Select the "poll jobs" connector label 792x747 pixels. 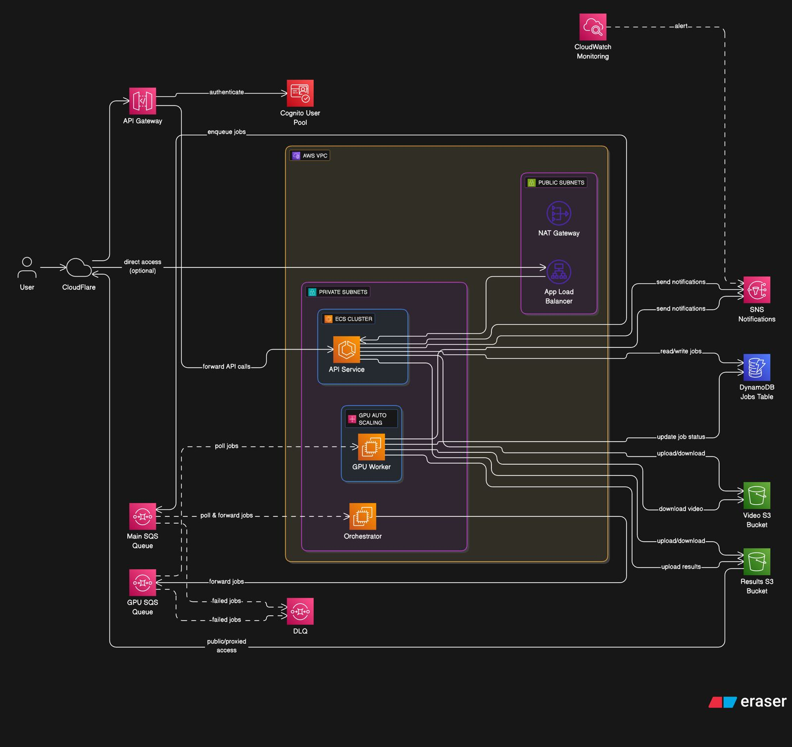pyautogui.click(x=227, y=446)
